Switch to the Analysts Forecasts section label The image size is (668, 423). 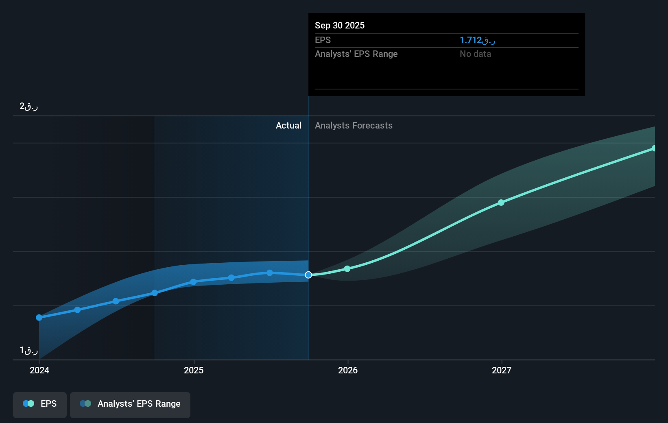pyautogui.click(x=354, y=125)
